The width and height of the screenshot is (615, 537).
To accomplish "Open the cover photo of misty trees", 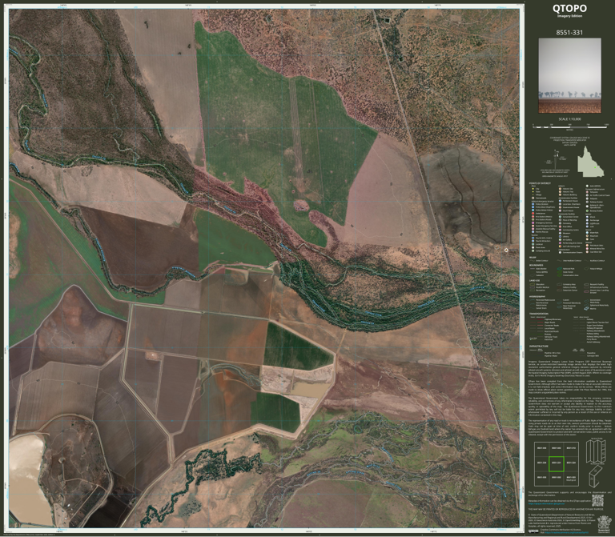I will 569,76.
